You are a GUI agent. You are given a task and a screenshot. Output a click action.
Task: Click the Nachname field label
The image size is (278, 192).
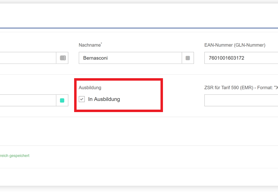coord(90,45)
